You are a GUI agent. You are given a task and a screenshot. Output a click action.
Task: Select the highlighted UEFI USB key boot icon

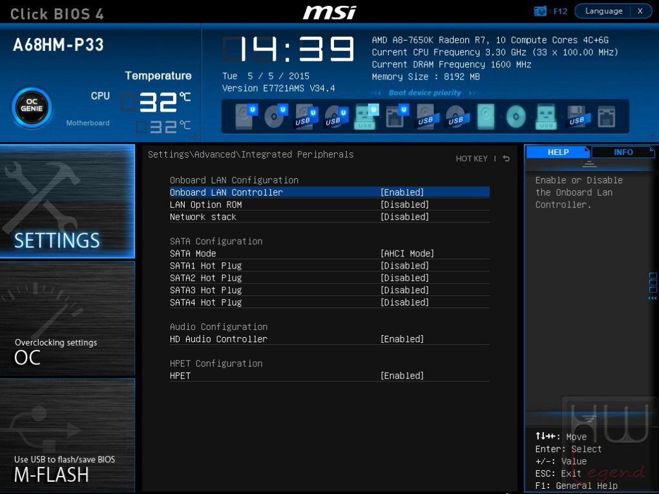[x=366, y=116]
